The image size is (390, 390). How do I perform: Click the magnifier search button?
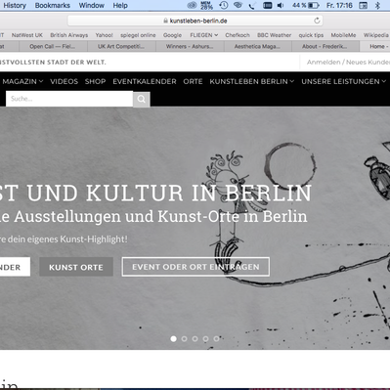point(142,99)
